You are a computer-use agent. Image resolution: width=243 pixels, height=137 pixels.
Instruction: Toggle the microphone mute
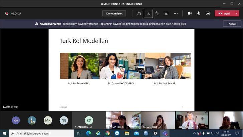(x=199, y=13)
